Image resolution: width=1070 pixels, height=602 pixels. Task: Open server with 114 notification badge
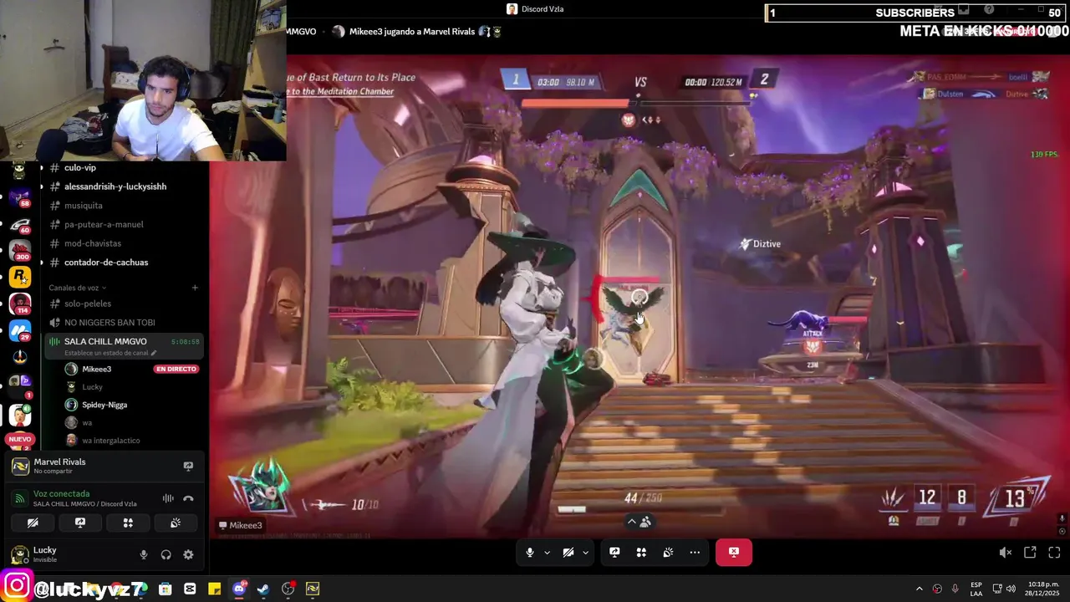coord(20,304)
